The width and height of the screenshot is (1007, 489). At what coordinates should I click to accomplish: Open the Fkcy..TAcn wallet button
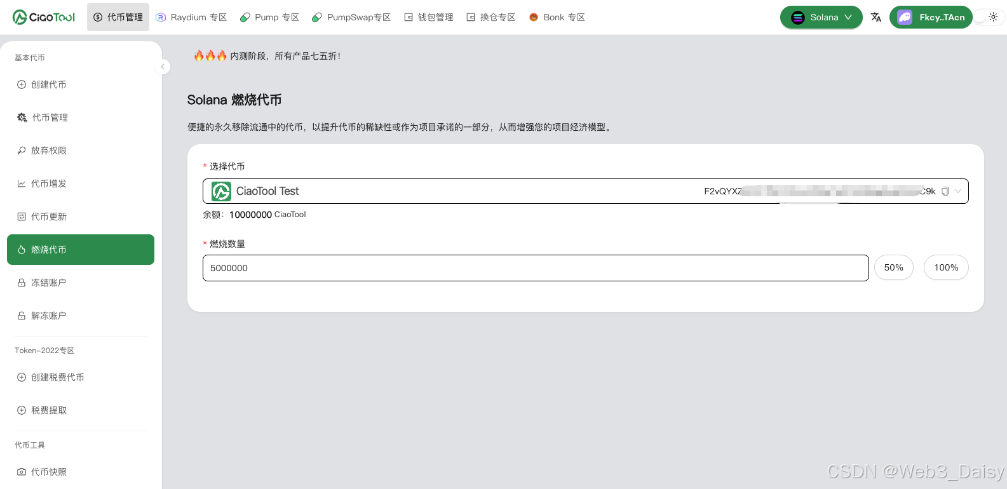(931, 17)
